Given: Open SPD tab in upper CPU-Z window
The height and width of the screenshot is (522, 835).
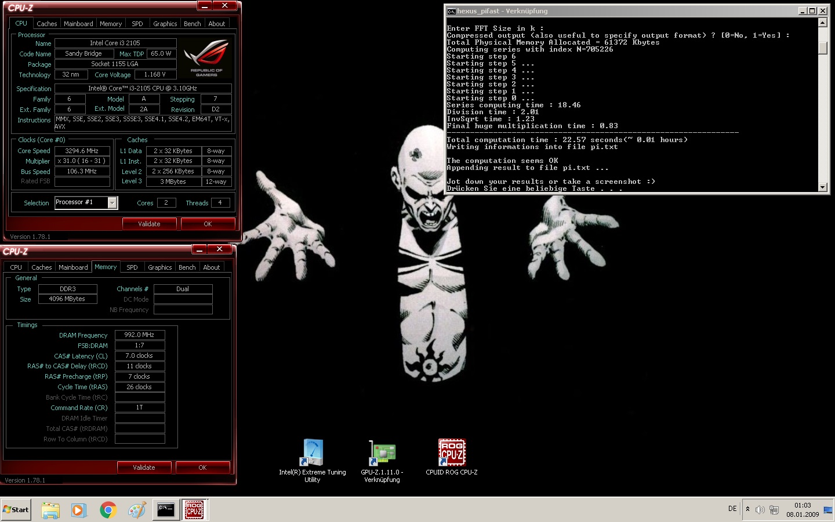Looking at the screenshot, I should 137,24.
